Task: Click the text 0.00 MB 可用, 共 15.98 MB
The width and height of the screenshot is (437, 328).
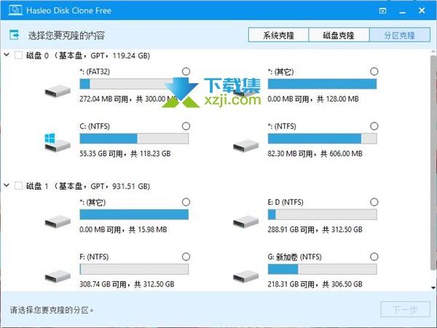Action: coord(123,230)
